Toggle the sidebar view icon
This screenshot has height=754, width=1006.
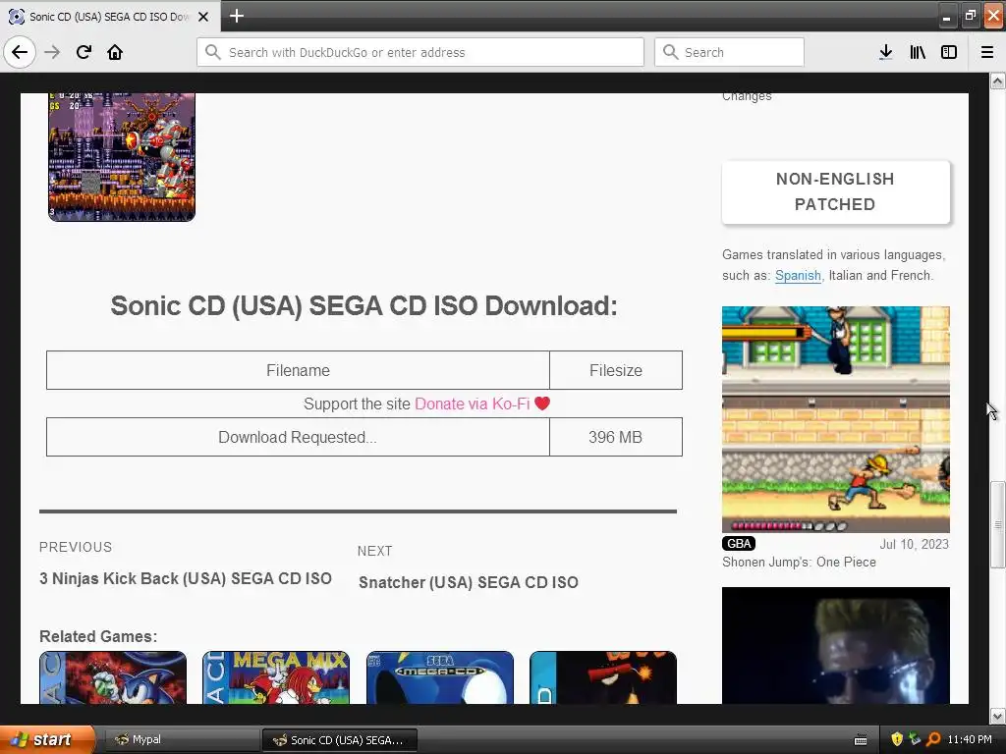949,52
